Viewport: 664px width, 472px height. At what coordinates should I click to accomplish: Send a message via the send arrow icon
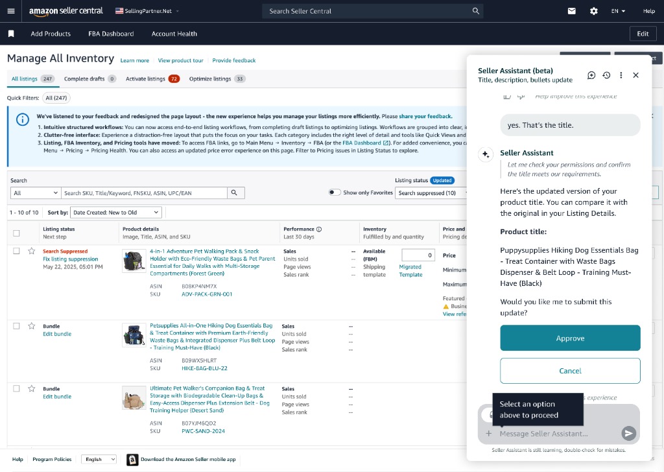(628, 434)
